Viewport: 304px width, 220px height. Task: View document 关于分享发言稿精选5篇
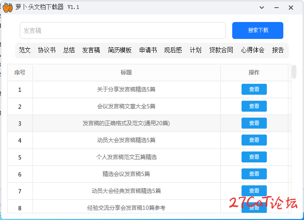point(254,89)
